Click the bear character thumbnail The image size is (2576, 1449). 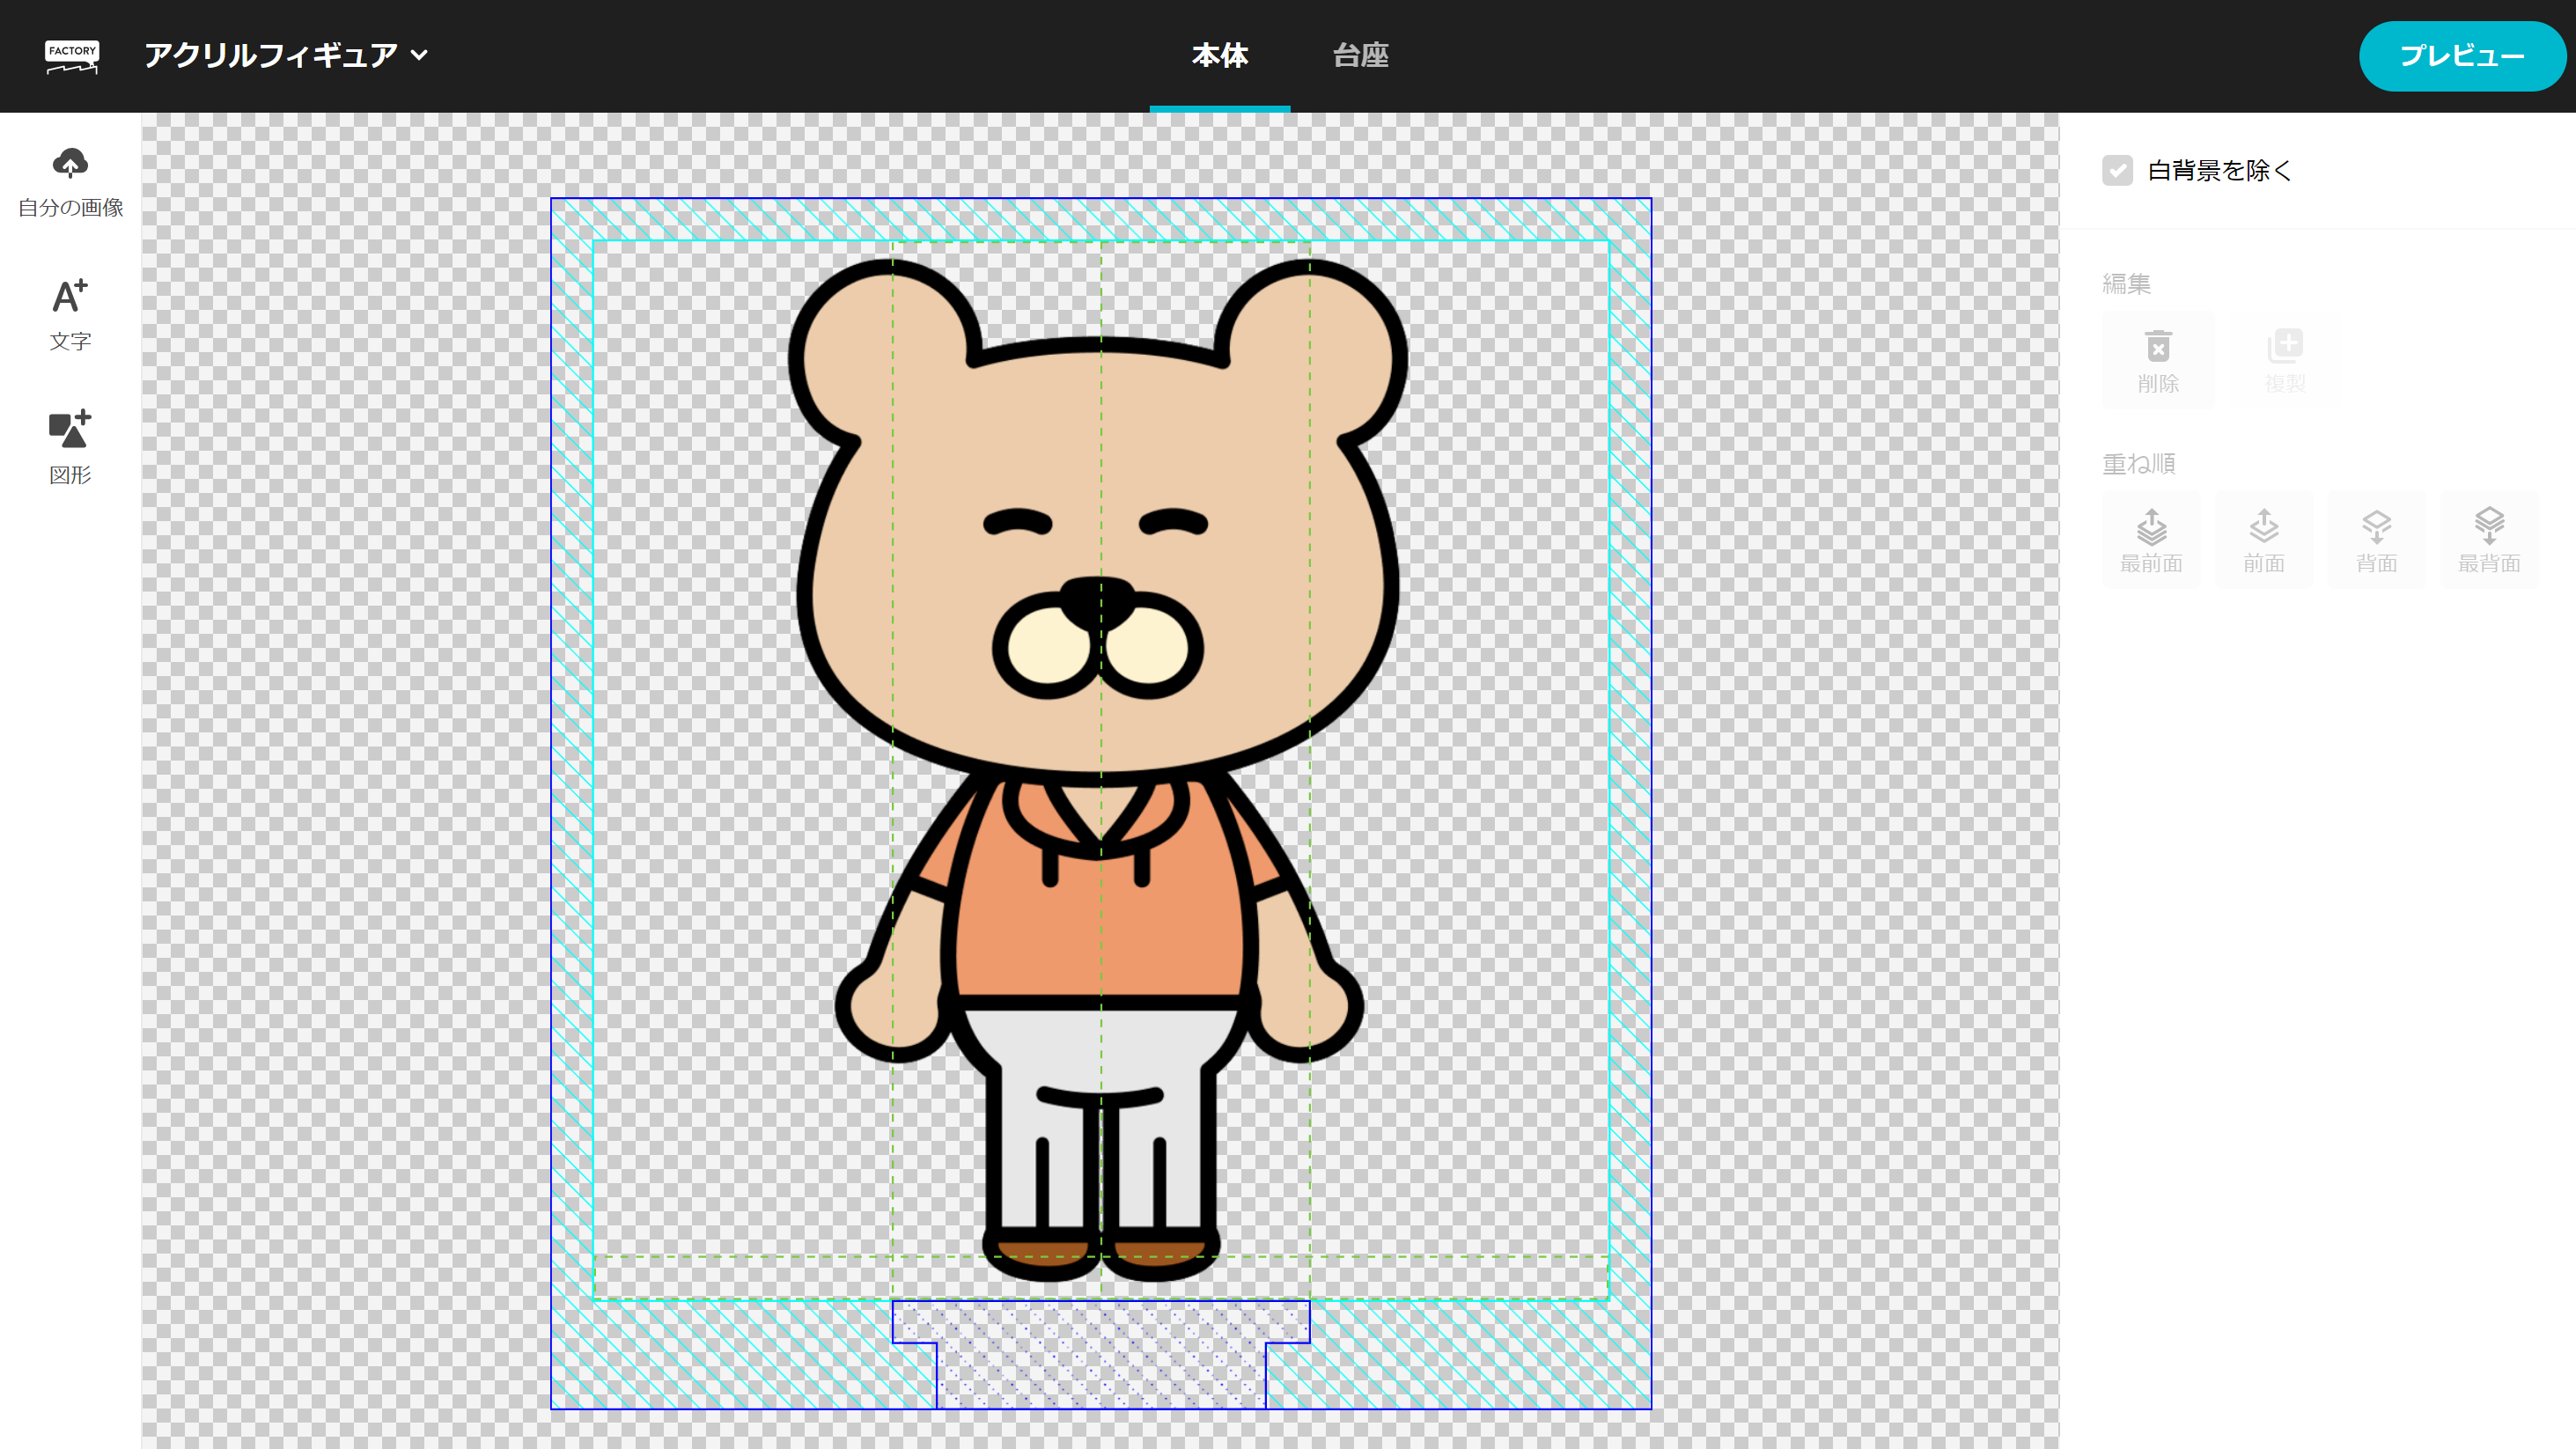1097,761
